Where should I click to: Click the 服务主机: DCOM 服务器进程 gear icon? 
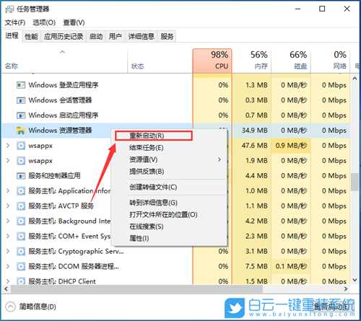(21, 267)
